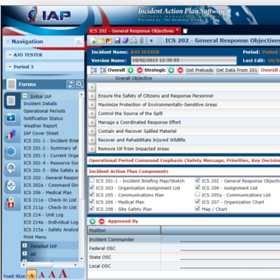This screenshot has height=280, width=280.
Task: Click the Forms panel refresh icon
Action: coord(70,84)
